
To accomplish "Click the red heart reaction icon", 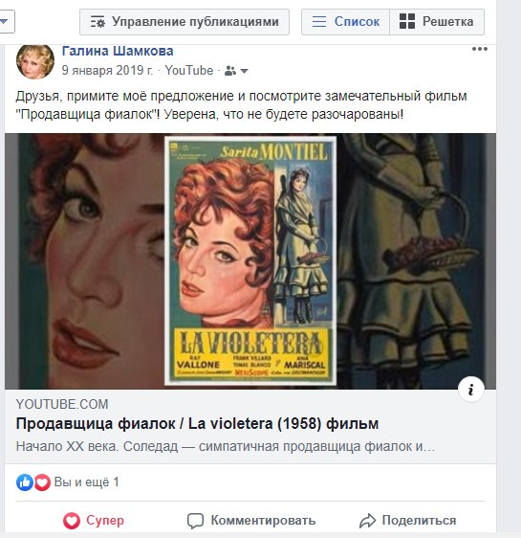I will pos(42,482).
